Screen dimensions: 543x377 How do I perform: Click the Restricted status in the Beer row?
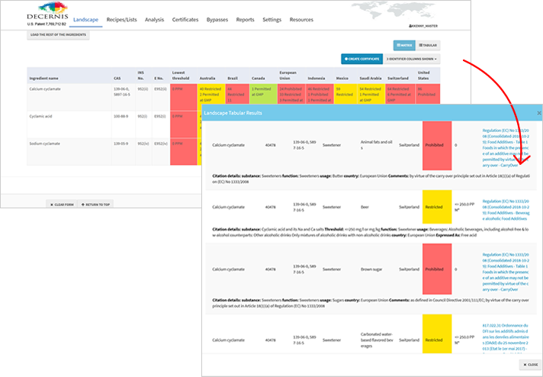point(437,207)
